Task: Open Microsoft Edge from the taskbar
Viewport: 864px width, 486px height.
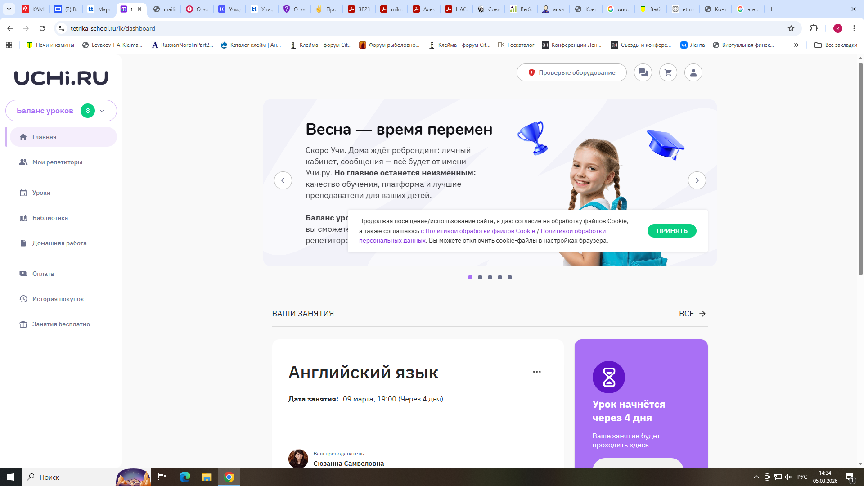Action: 184,477
